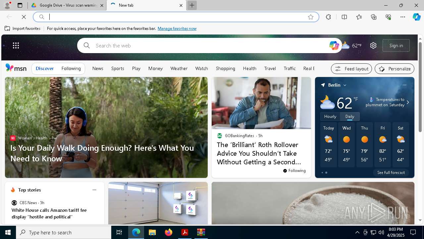Open the MSN apps grid launcher
Screen dimensions: 424x239
16,45
